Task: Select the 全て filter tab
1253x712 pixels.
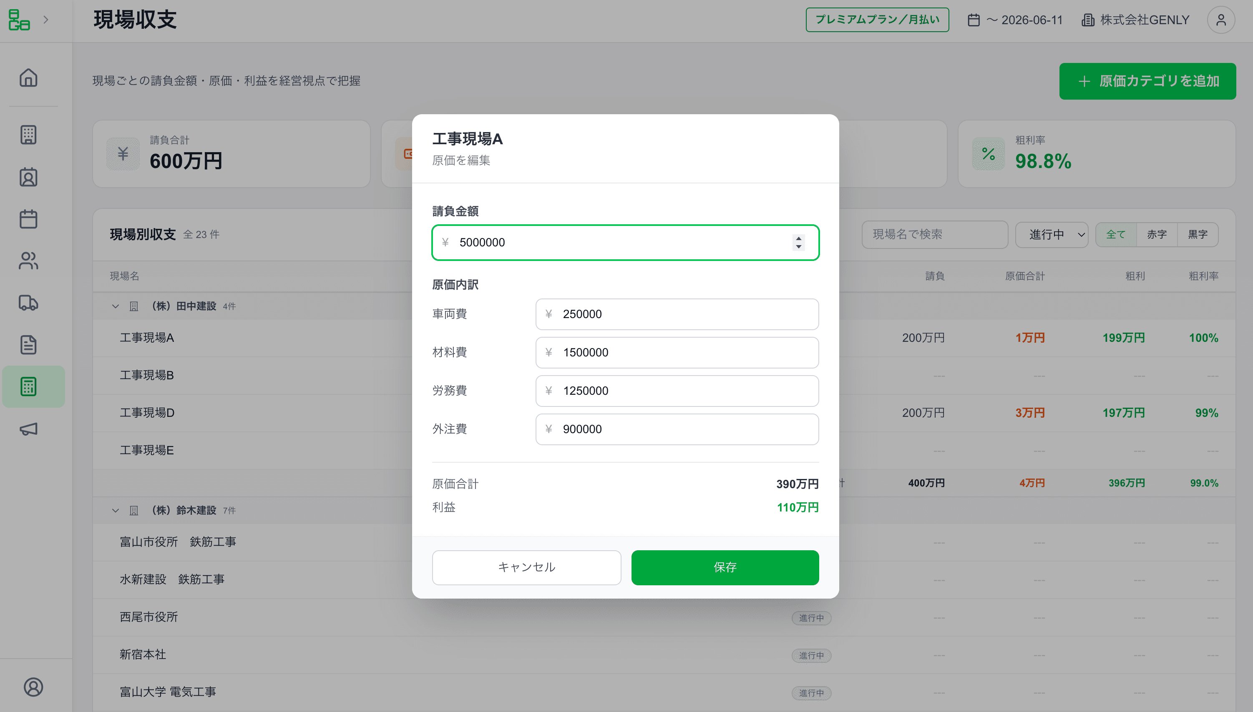Action: point(1115,235)
